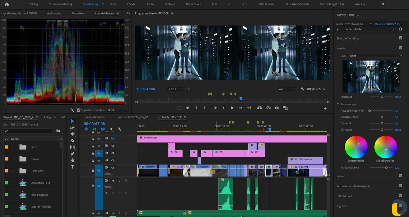Add marker using timeline marker icon
The height and width of the screenshot is (217, 409).
tap(111, 129)
